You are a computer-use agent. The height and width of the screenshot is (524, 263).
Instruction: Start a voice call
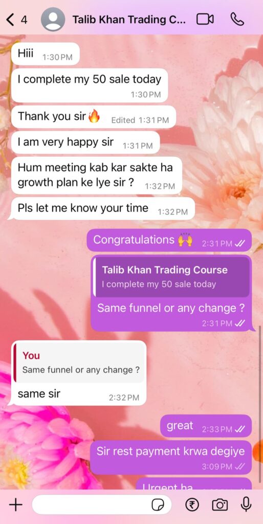point(237,19)
